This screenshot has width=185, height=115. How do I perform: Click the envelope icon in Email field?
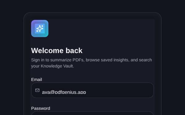(x=37, y=90)
